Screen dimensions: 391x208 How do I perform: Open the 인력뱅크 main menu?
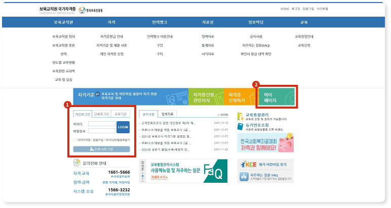[160, 22]
